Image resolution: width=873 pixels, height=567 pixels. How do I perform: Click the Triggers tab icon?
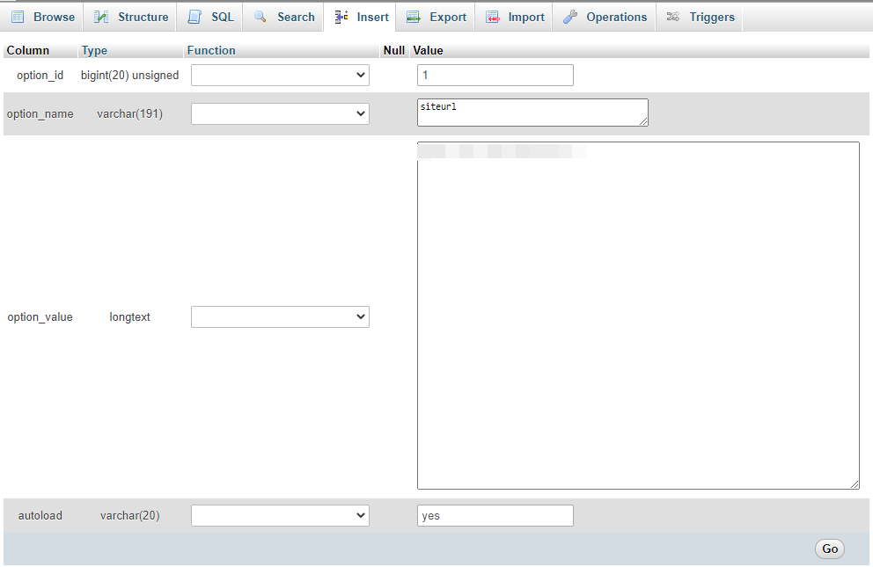(673, 17)
